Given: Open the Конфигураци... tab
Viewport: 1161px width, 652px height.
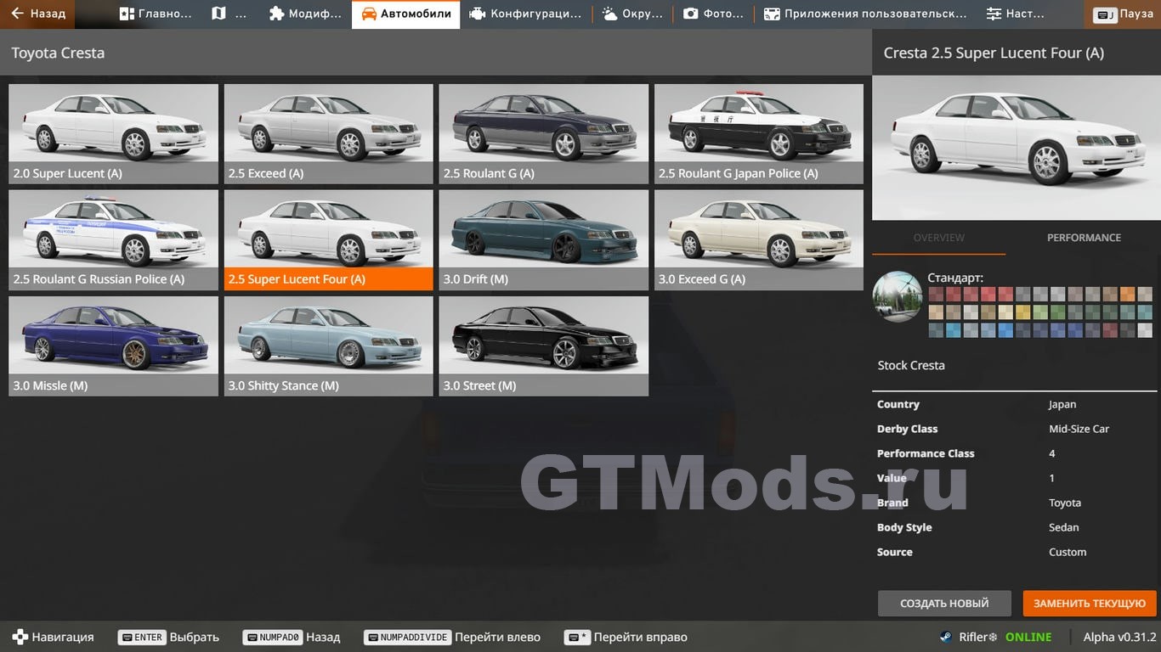Looking at the screenshot, I should pos(525,14).
